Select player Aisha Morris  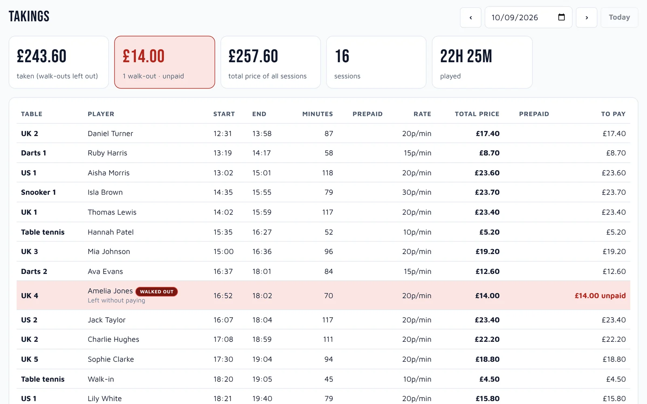(x=108, y=173)
